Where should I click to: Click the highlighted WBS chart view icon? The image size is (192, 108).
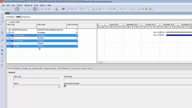click(17, 9)
